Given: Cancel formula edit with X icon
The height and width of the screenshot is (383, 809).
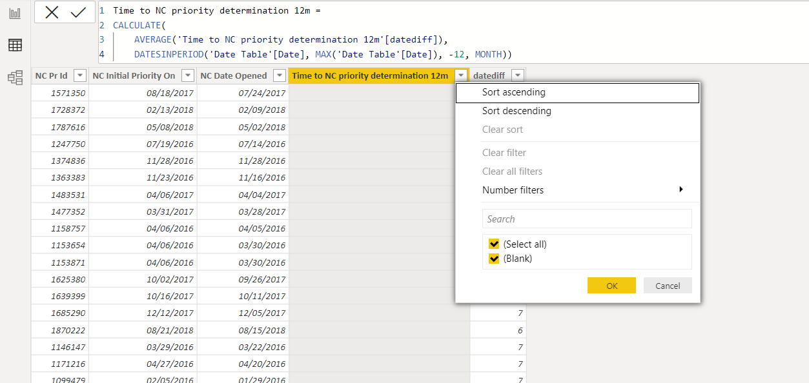Looking at the screenshot, I should tap(52, 12).
